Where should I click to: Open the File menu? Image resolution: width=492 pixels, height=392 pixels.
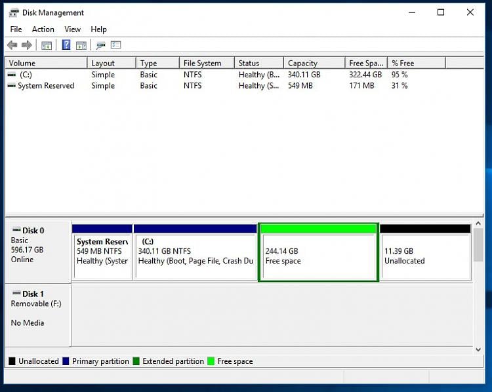pos(16,29)
